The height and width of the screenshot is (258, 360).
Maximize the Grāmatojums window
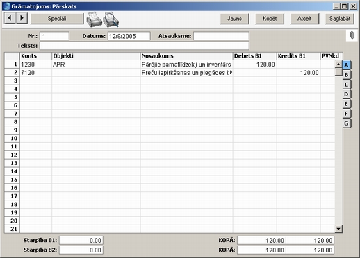point(345,6)
